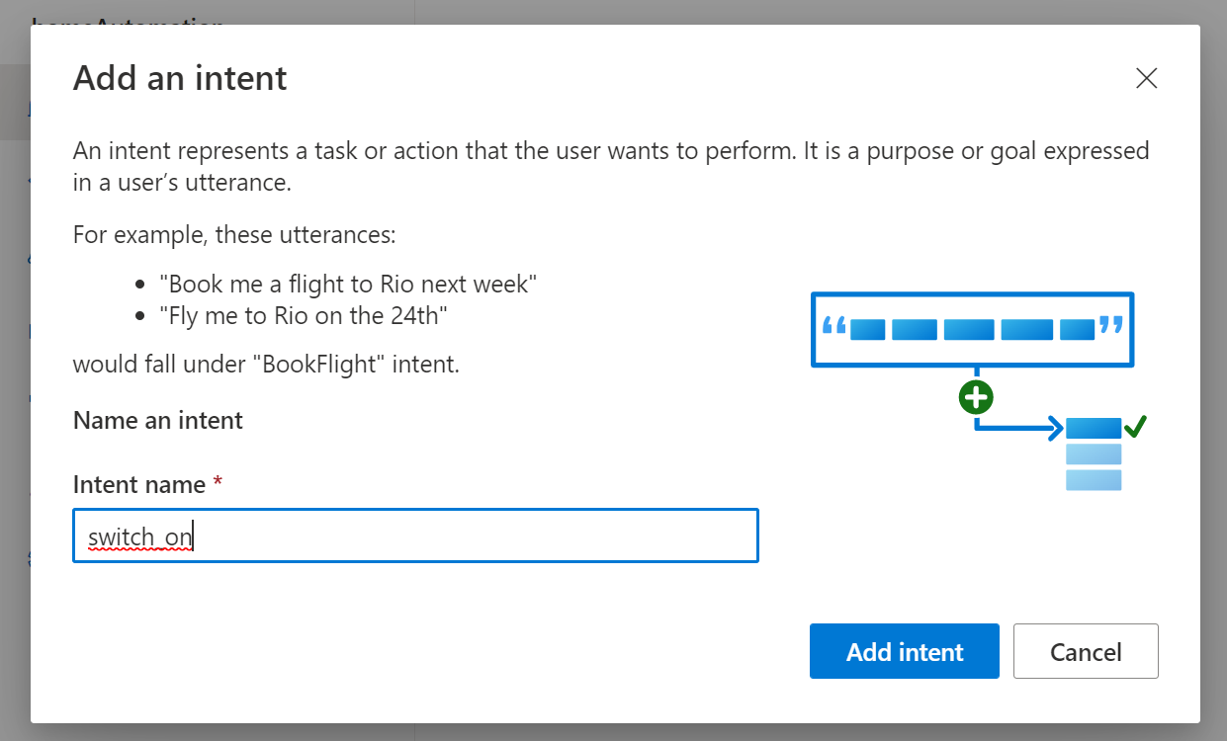Screen dimensions: 1227x741
Task: Focus the Intent name input field
Action: point(415,535)
